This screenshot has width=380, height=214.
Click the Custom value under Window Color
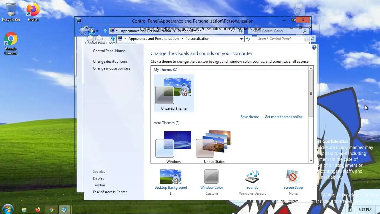[212, 193]
